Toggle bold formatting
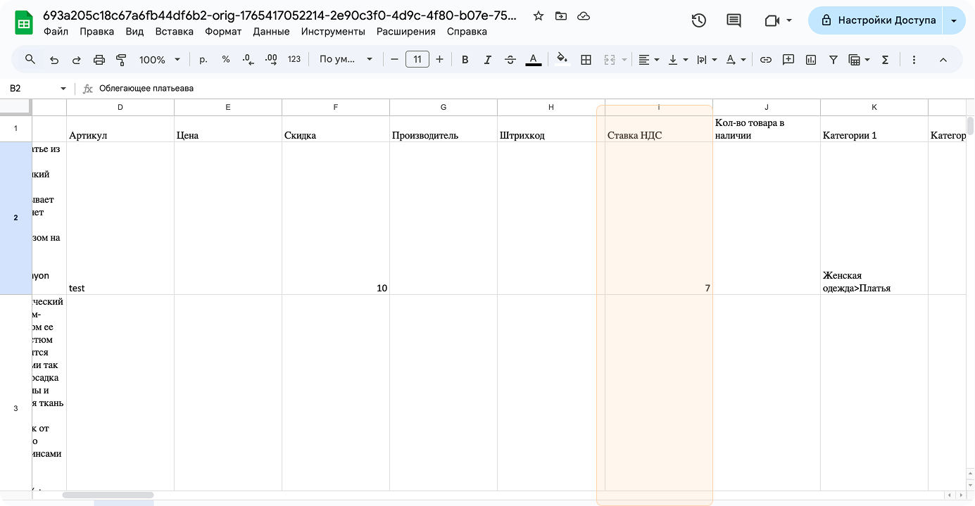 (465, 60)
